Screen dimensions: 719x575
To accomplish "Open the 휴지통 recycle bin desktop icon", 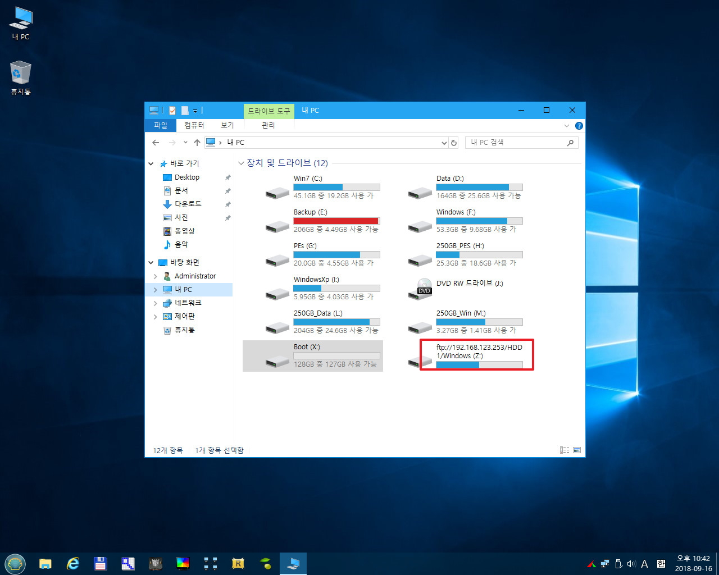I will (21, 78).
